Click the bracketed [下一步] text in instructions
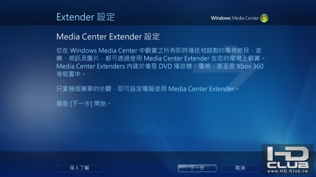Image resolution: width=316 pixels, height=177 pixels. click(81, 104)
